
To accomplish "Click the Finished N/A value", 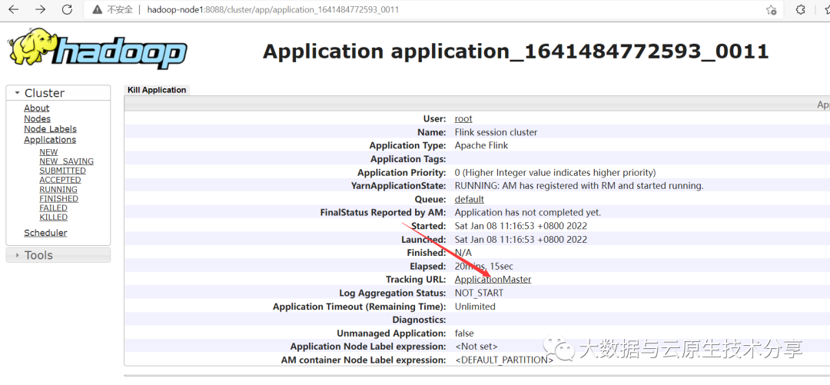I will (463, 253).
